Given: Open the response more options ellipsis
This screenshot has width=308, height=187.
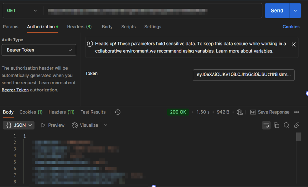Looking at the screenshot, I should [297, 112].
